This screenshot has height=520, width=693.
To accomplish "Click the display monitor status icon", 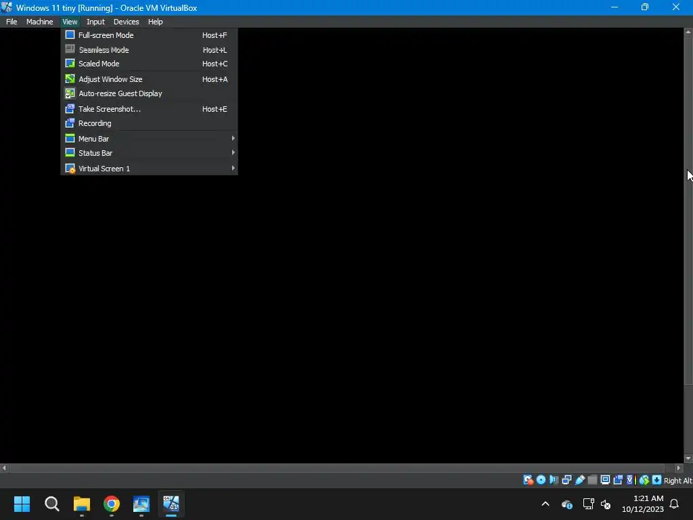I will click(x=605, y=480).
